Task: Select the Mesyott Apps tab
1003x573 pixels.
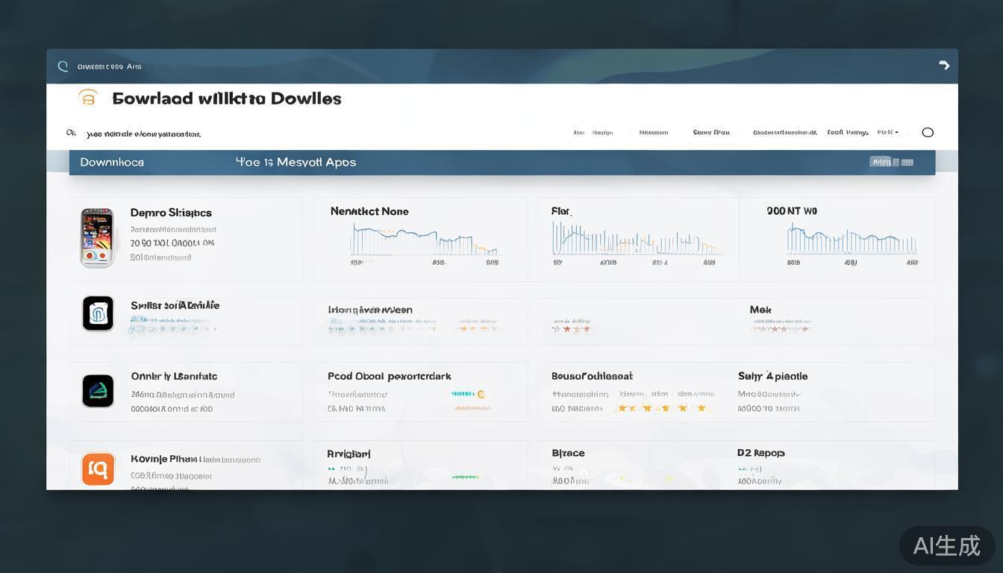Action: pyautogui.click(x=296, y=162)
